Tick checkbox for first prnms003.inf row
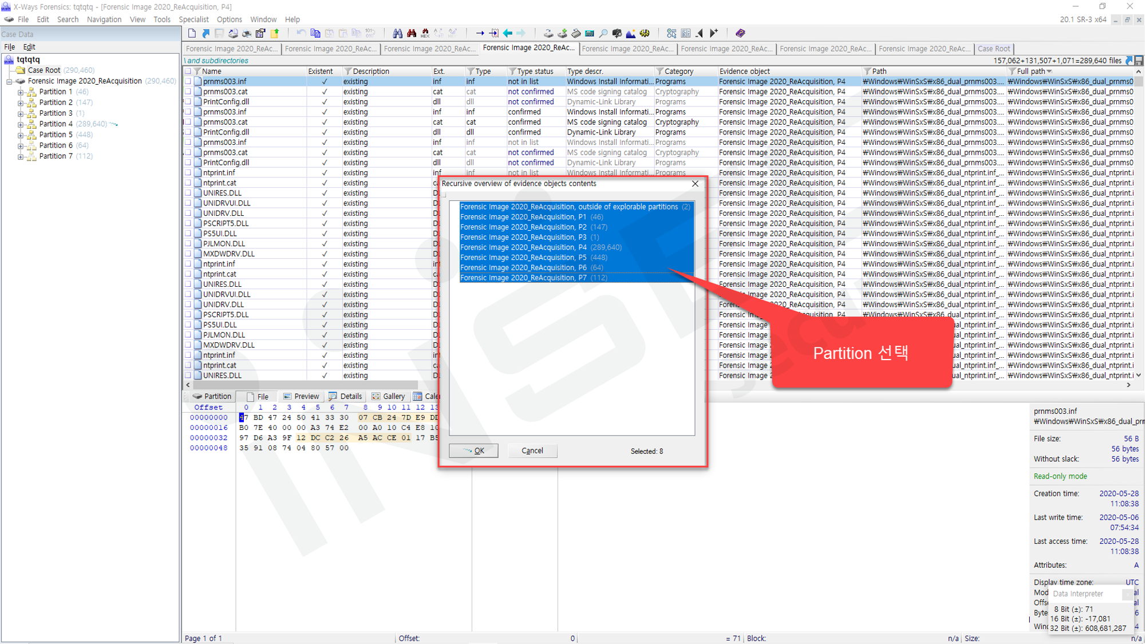This screenshot has height=644, width=1146. 188,82
